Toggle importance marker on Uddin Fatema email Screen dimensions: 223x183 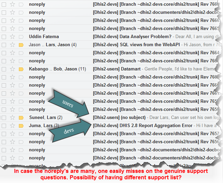21,37
